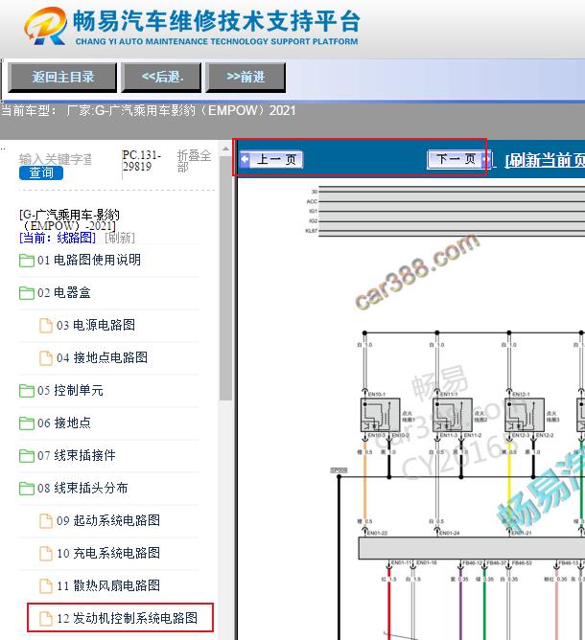Expand 02 电器盒 tree item
585x640 pixels.
(x=64, y=292)
